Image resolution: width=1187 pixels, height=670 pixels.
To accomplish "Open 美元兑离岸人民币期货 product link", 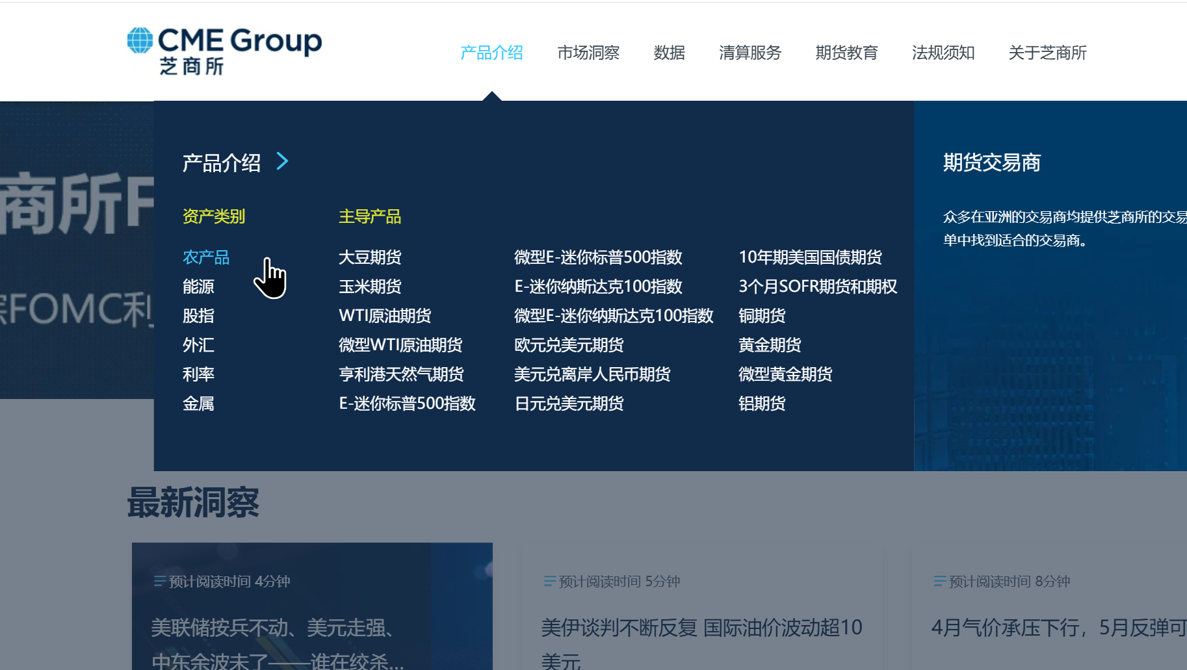I will click(592, 374).
